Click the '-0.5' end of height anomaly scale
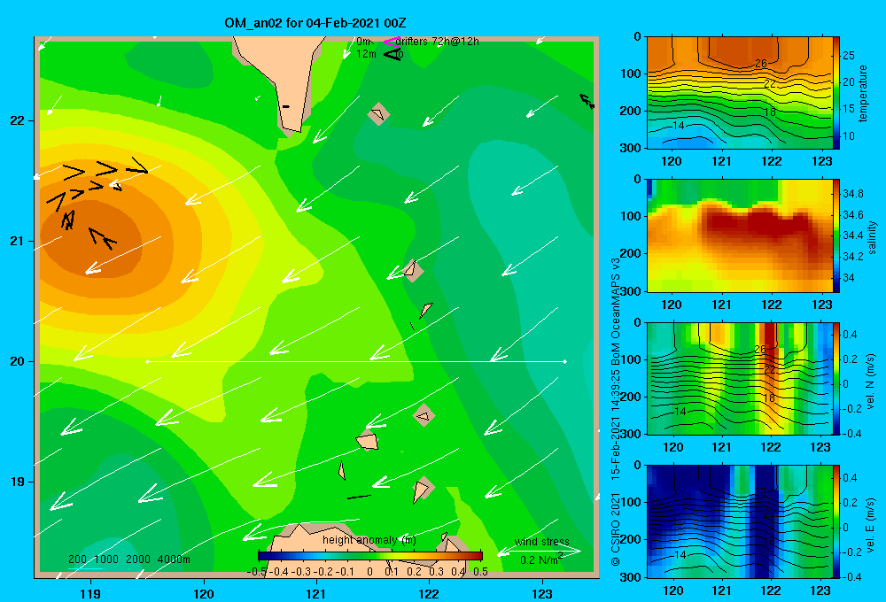Image resolution: width=886 pixels, height=602 pixels. pyautogui.click(x=256, y=572)
